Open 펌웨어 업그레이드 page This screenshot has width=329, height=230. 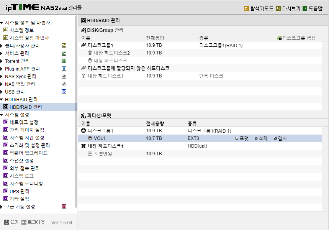pos(29,153)
